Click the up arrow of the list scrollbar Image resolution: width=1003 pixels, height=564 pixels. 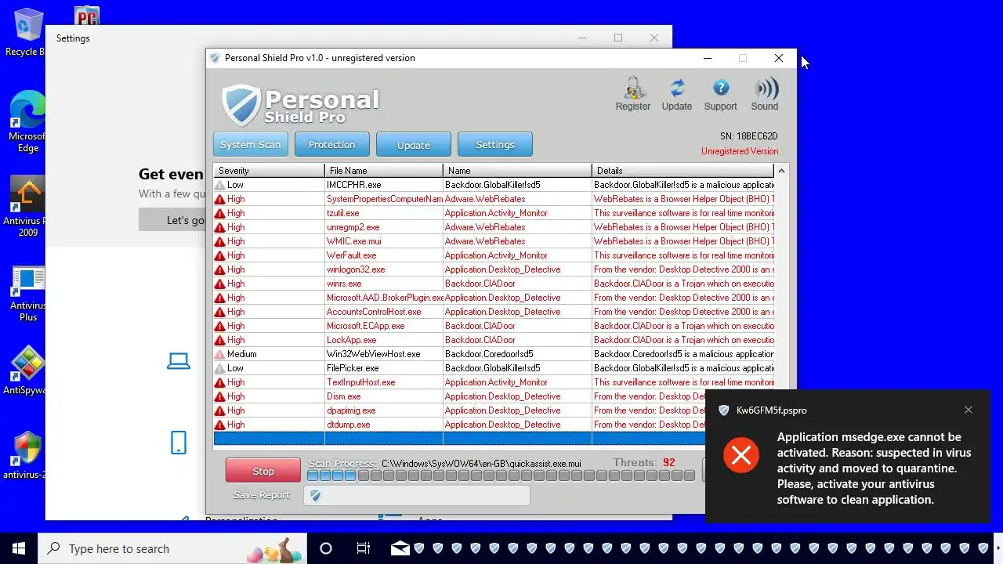pyautogui.click(x=781, y=171)
